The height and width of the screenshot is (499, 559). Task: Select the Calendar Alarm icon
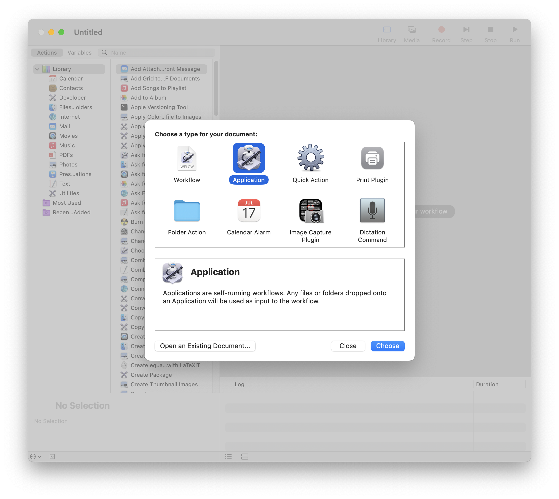[249, 211]
